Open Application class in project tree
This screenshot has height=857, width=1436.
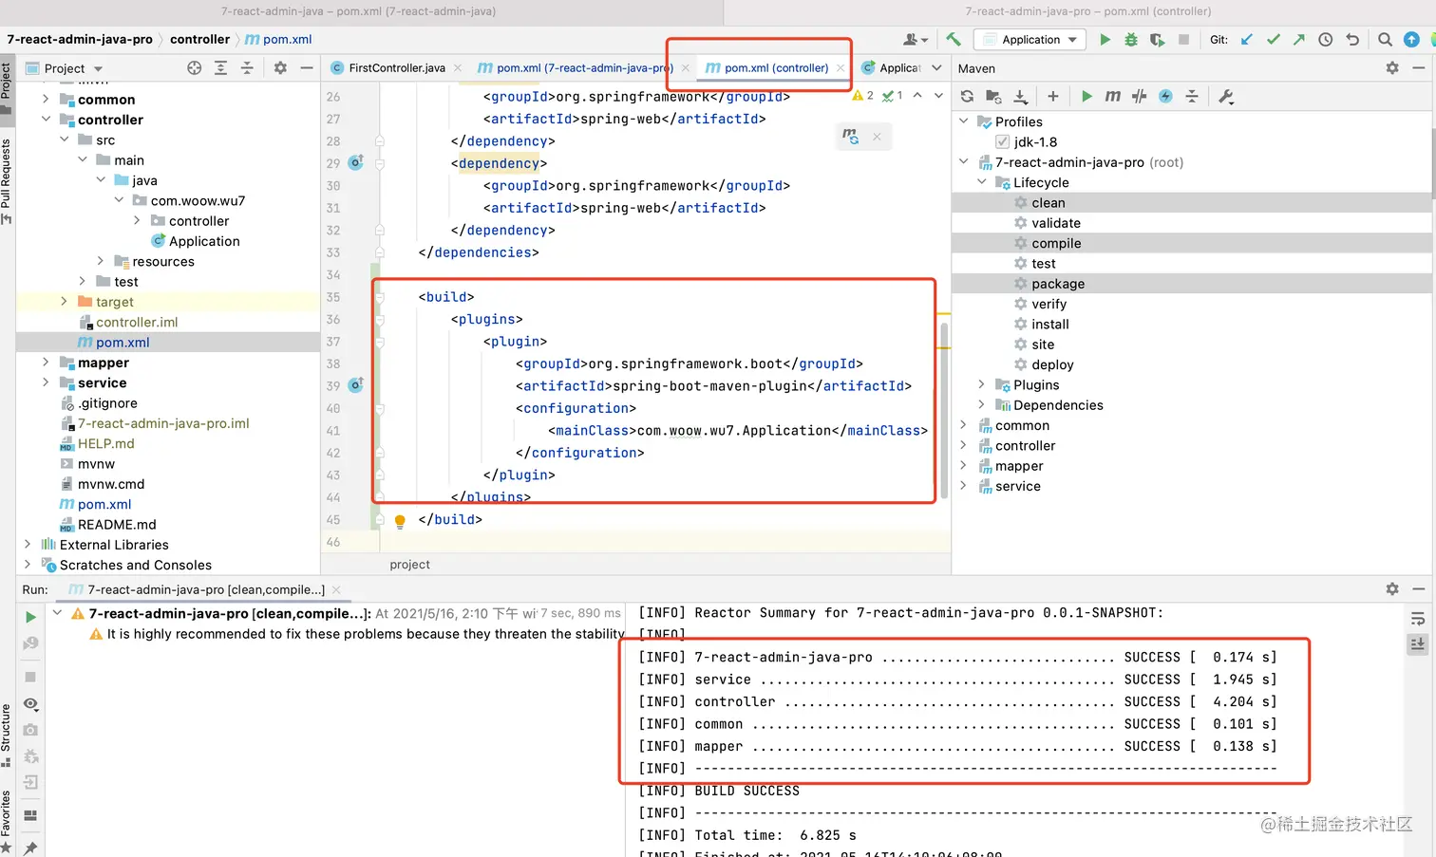(204, 241)
